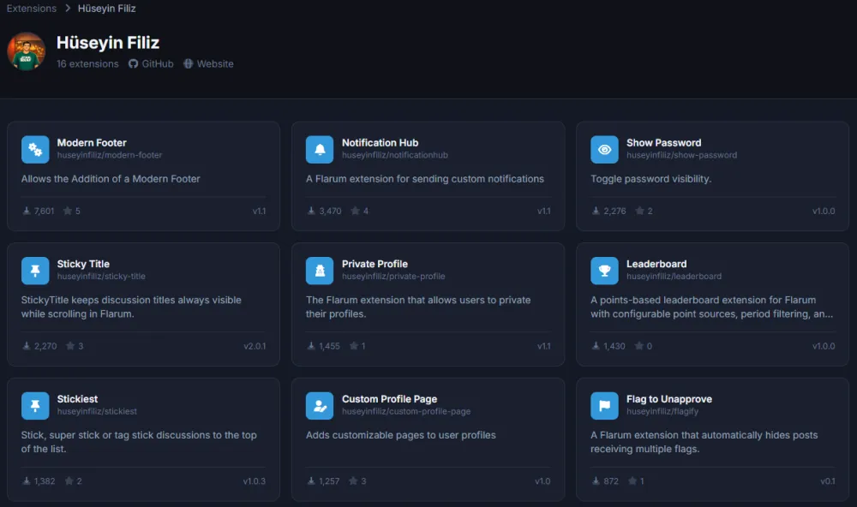The image size is (857, 507).
Task: Open the Notification Hub extension title
Action: tap(380, 142)
